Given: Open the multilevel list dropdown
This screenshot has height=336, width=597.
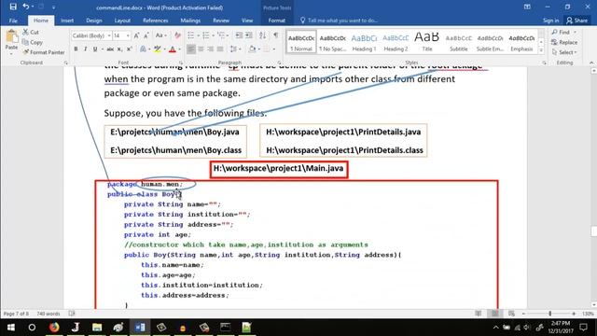Looking at the screenshot, I should 228,35.
